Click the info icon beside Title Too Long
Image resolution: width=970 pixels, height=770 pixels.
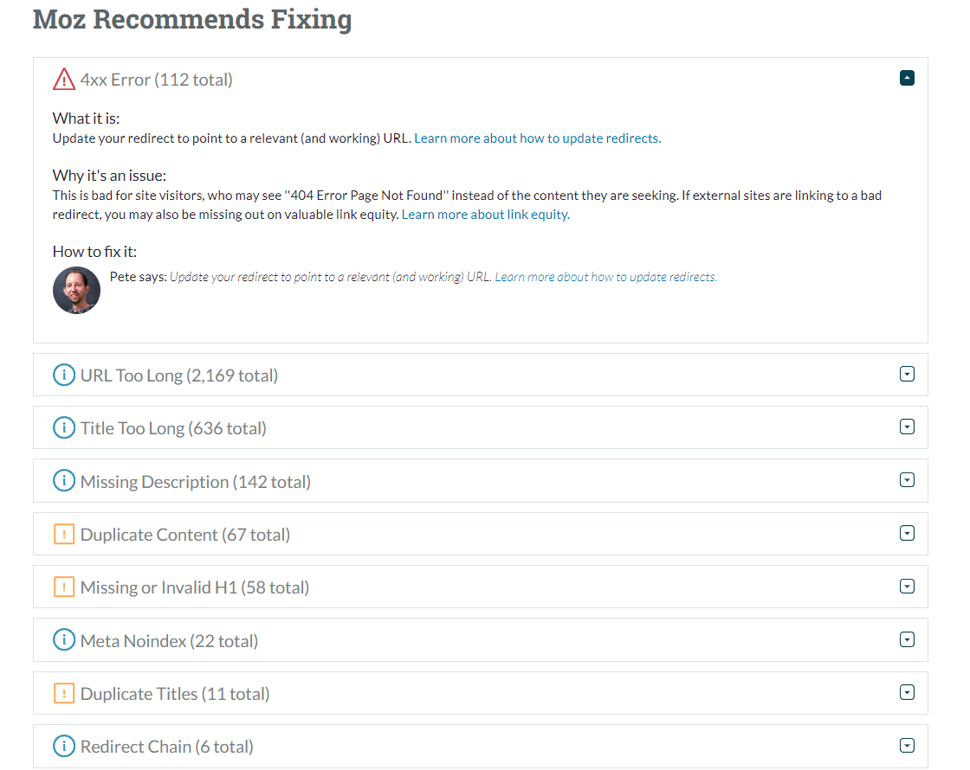click(x=64, y=427)
